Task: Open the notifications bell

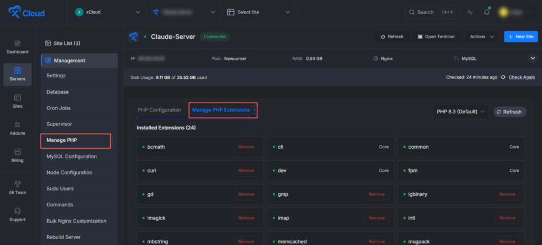Action: 487,12
